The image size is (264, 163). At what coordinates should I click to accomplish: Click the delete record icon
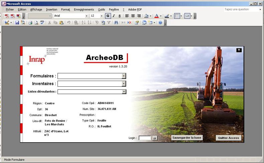pos(129,22)
